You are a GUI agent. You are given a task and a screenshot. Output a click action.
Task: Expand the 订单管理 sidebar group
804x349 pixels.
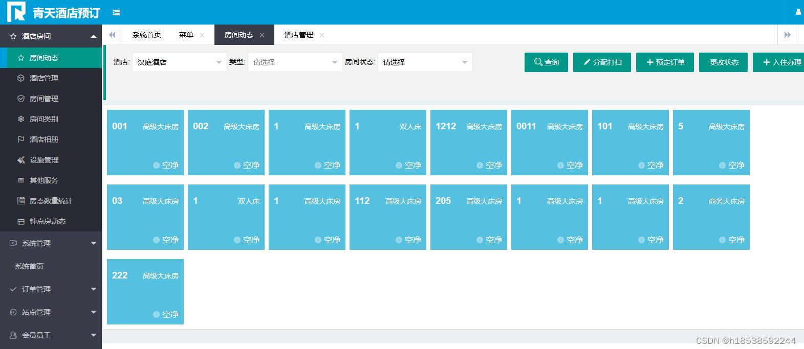coord(51,289)
